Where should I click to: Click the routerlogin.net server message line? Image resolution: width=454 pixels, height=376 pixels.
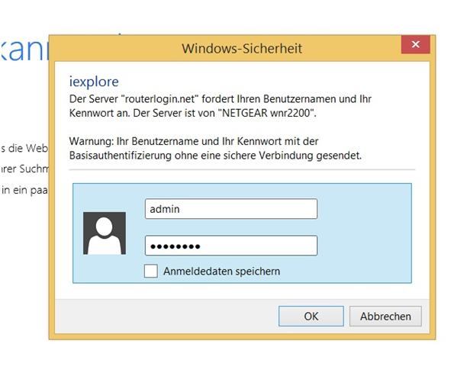[220, 99]
